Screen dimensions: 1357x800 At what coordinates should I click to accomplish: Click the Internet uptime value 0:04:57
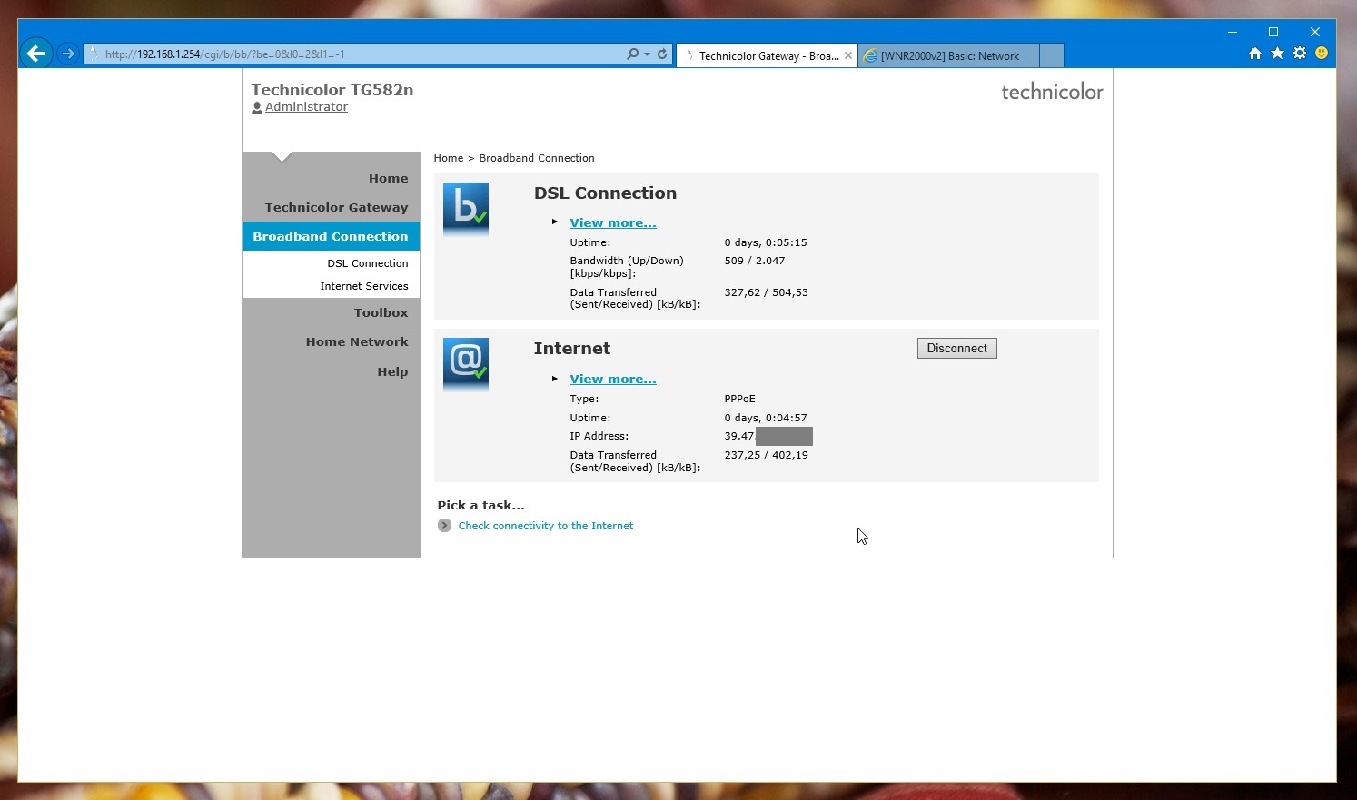click(x=766, y=418)
